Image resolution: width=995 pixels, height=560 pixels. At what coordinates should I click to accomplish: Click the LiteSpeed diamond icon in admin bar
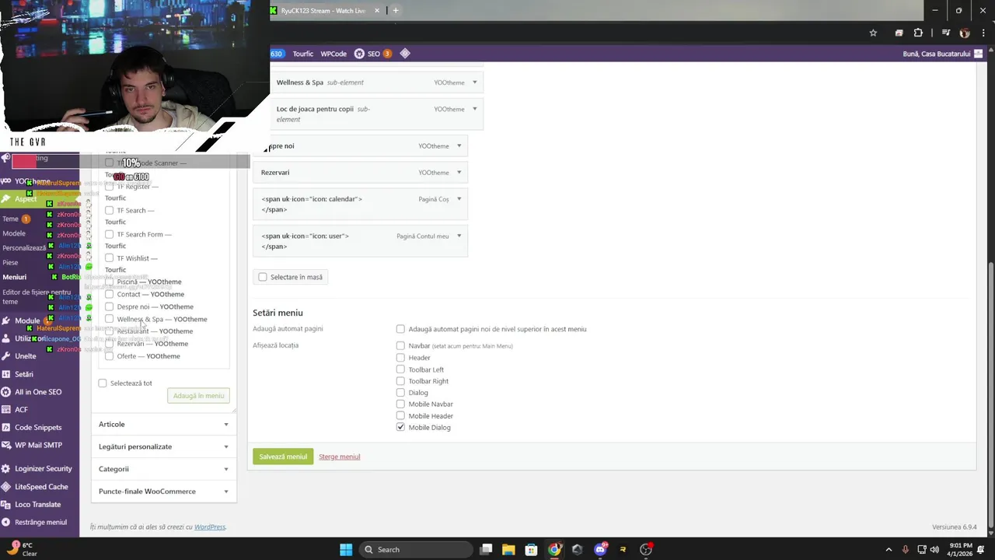pyautogui.click(x=404, y=54)
